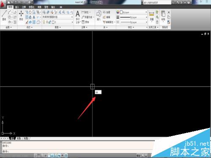Click the Table (表格) annotation tool

point(86,22)
